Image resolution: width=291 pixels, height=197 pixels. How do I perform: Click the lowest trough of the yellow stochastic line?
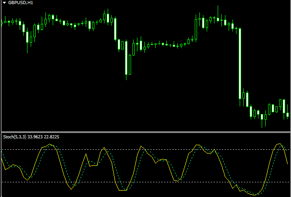[x=252, y=195]
